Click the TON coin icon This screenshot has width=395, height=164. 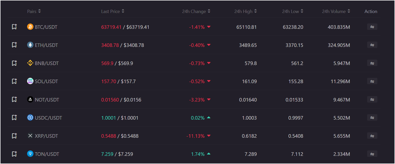click(x=30, y=154)
